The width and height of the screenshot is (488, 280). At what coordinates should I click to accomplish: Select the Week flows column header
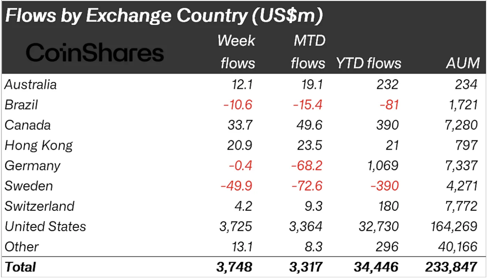(236, 52)
